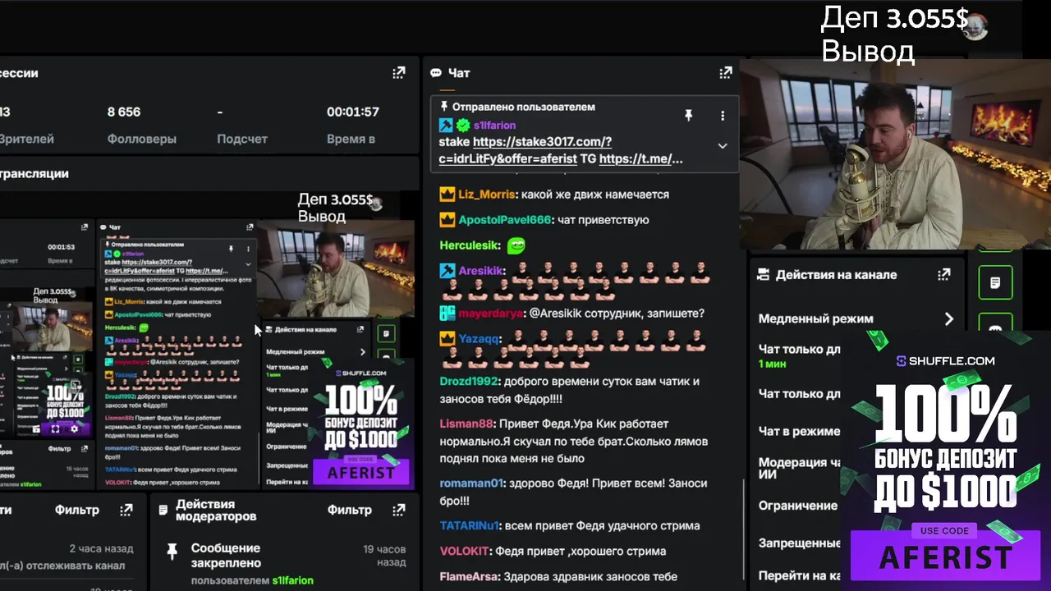Open the t.me Telegram link in pinned message

point(641,158)
